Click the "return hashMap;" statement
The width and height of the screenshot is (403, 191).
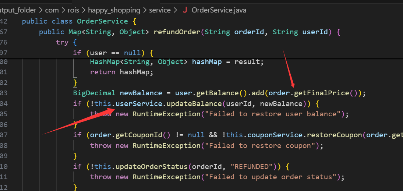pos(121,72)
